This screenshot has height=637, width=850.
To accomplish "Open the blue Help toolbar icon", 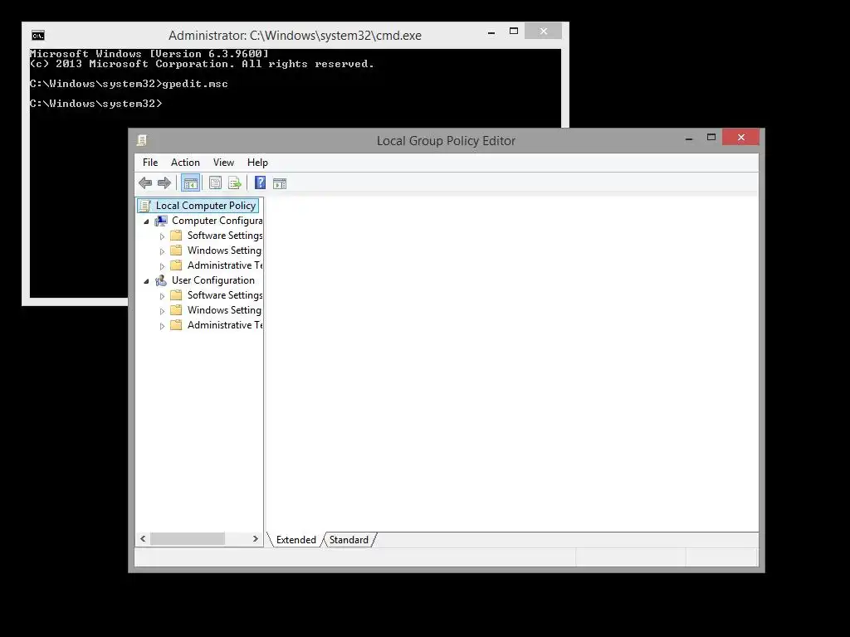I will [x=260, y=183].
